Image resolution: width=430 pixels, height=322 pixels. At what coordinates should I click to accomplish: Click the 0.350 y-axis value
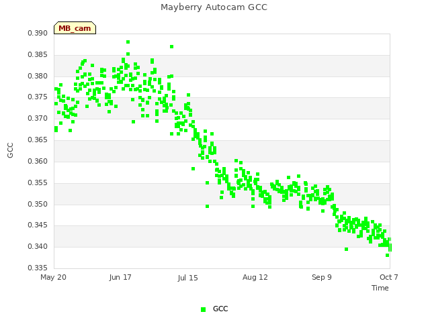click(x=38, y=204)
